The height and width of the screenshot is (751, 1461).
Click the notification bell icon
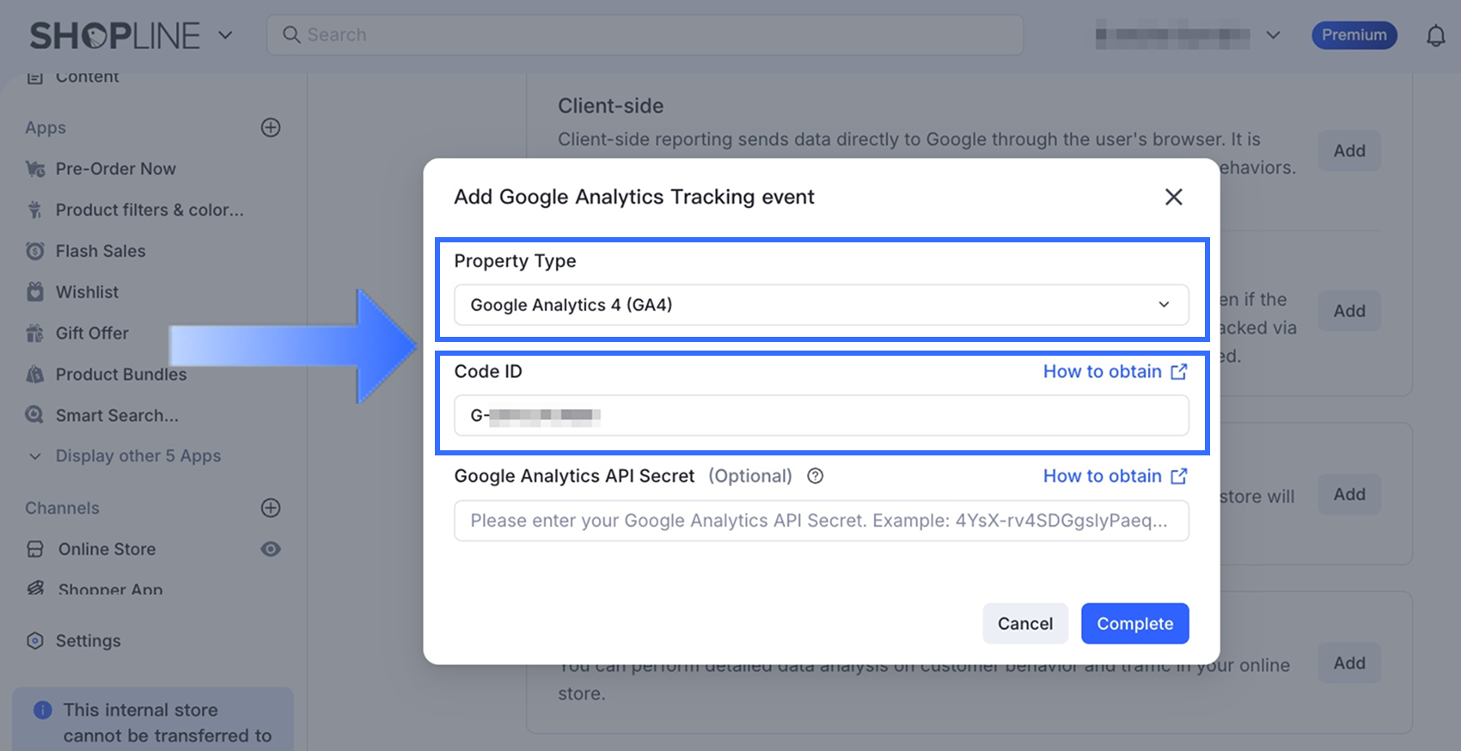(x=1435, y=35)
